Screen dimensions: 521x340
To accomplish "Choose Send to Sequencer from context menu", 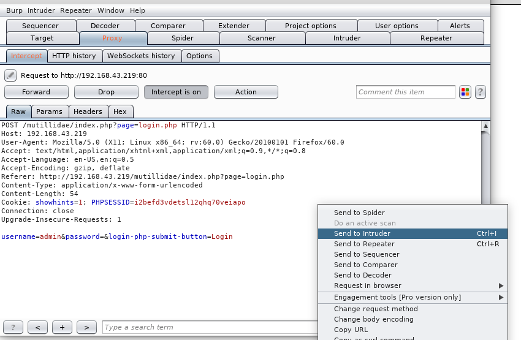I will (413, 254).
